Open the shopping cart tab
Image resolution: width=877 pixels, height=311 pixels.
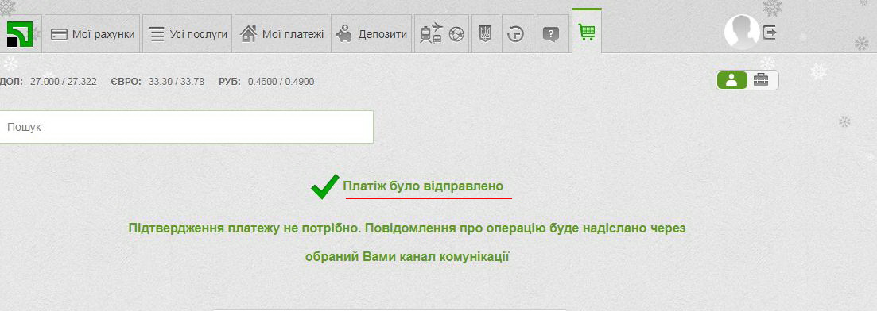[587, 31]
